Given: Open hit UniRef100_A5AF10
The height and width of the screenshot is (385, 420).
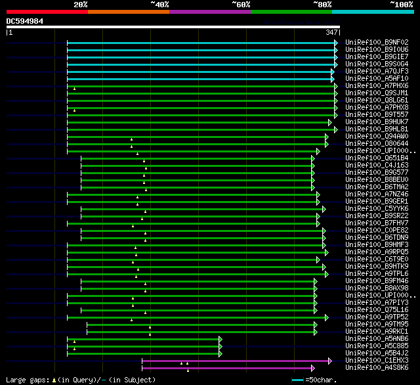Looking at the screenshot, I should [x=377, y=79].
